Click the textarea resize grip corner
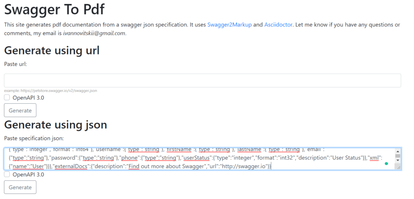This screenshot has width=414, height=199. click(398, 167)
